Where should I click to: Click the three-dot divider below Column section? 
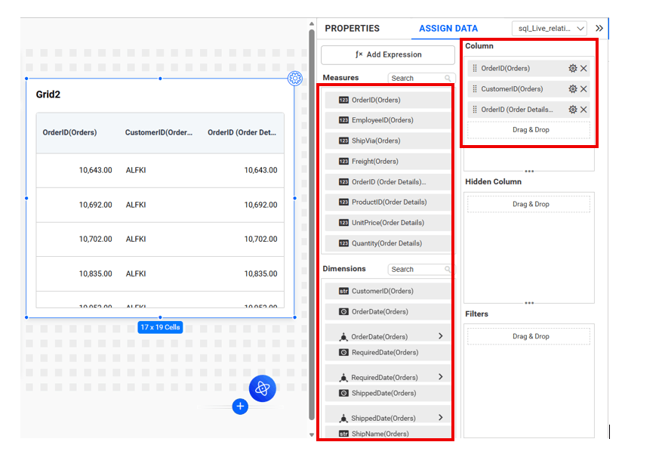[x=529, y=172]
